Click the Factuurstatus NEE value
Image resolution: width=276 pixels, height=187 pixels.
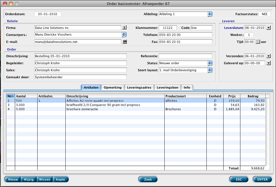pyautogui.click(x=264, y=14)
